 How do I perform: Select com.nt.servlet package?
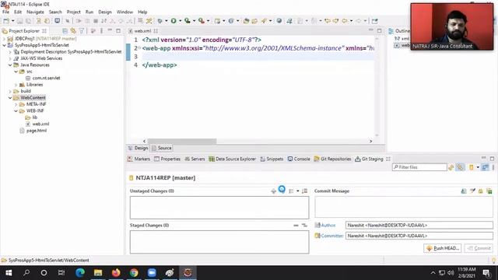46,78
